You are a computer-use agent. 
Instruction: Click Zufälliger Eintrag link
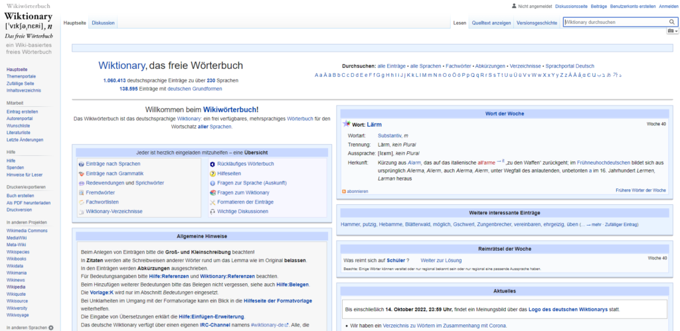[x=622, y=224]
